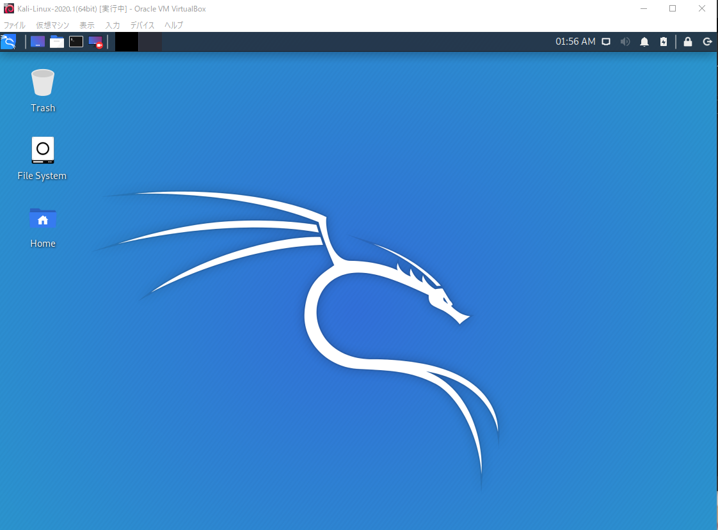The image size is (718, 530).
Task: Click the VirtualBox title bar icon
Action: point(9,9)
